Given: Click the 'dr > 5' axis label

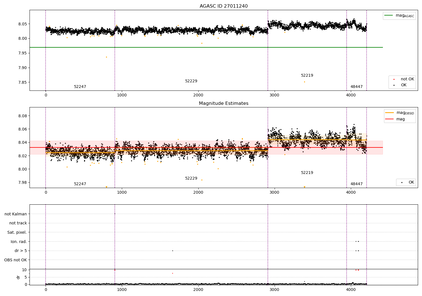Looking at the screenshot, I should coord(21,251).
